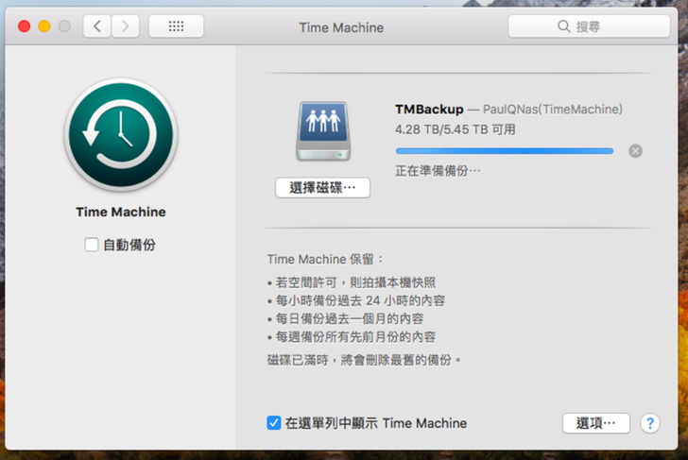Screen dimensions: 688x460
Task: Click the 每日備份過去一個月的內容 line
Action: coord(345,319)
